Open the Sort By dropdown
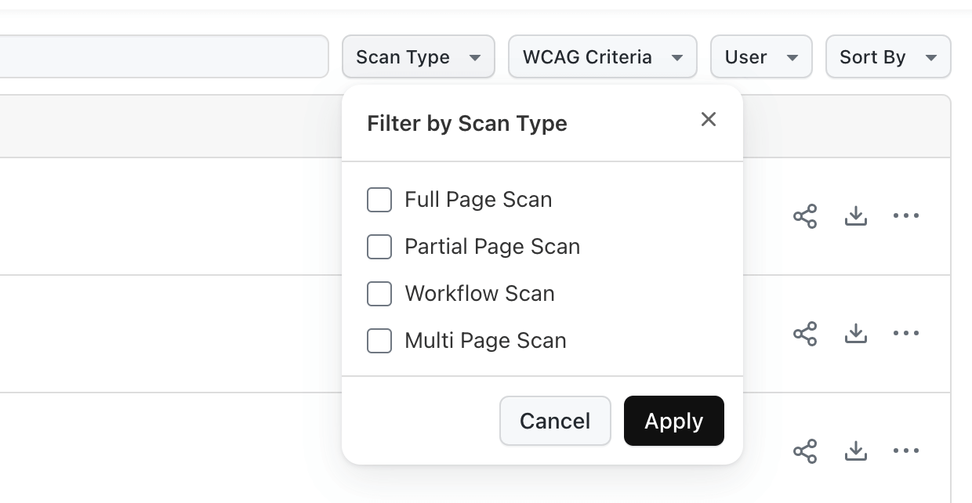 click(x=887, y=57)
